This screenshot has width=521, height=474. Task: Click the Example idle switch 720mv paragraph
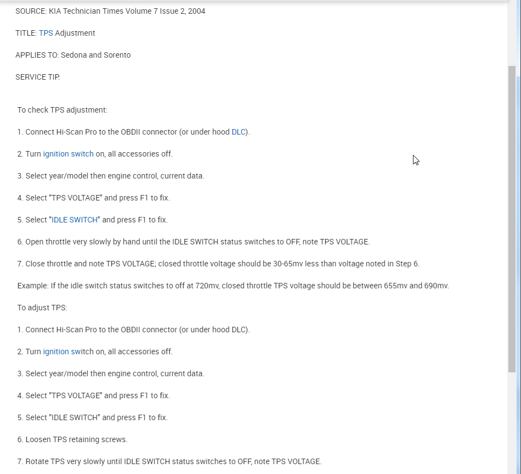(233, 286)
